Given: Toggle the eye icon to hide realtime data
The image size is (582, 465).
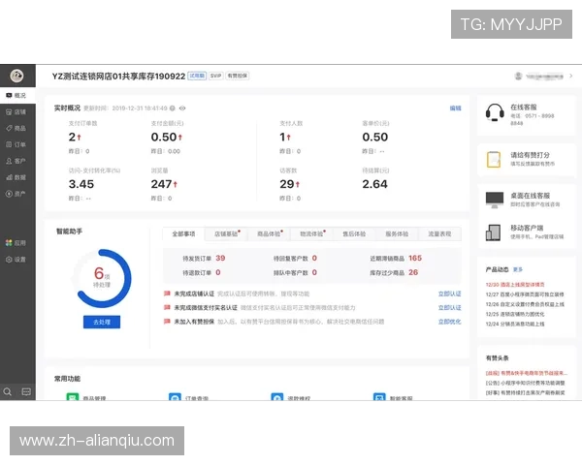Looking at the screenshot, I should tap(182, 108).
